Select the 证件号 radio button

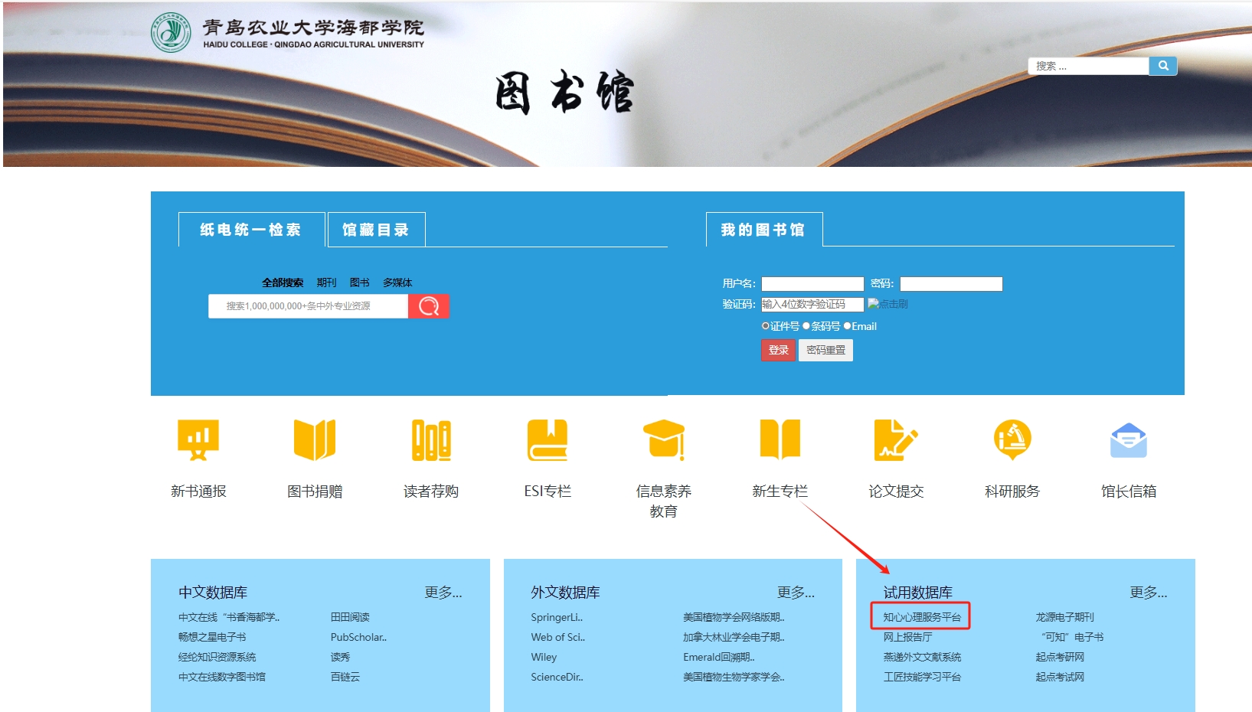(766, 326)
